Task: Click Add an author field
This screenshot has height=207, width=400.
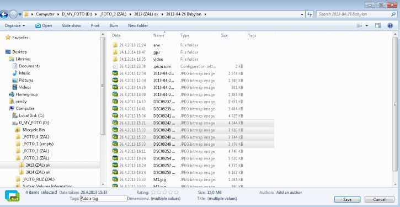Action: 289,193
